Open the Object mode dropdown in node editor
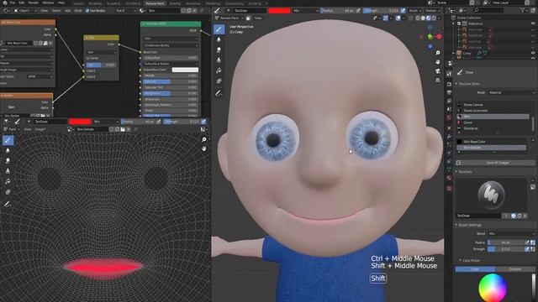This screenshot has width=538, height=302. point(25,11)
